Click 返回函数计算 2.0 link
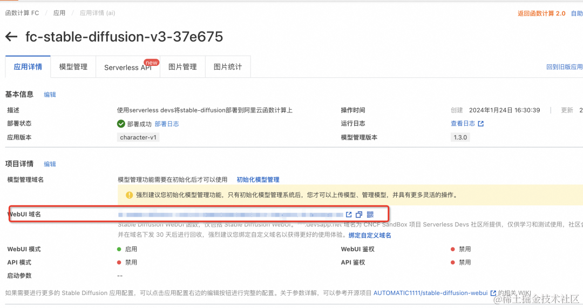The height and width of the screenshot is (308, 583). pyautogui.click(x=541, y=14)
